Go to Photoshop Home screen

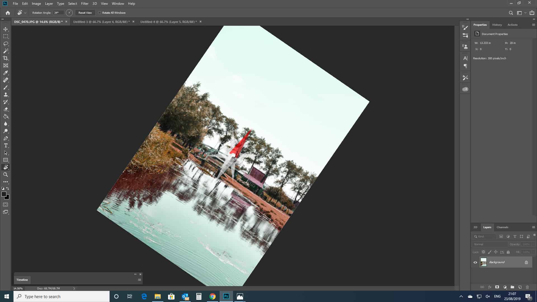click(x=8, y=13)
